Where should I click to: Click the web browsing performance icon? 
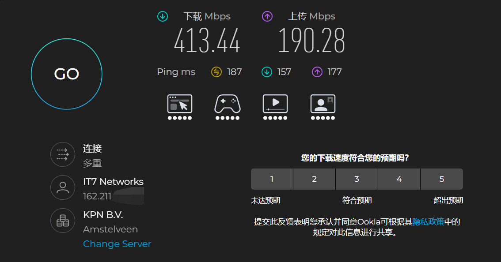pyautogui.click(x=180, y=104)
